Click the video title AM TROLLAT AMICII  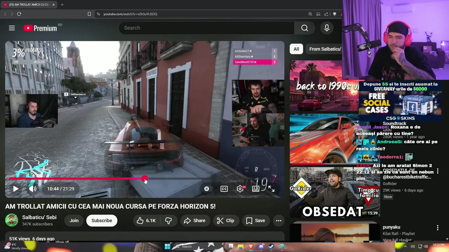[110, 206]
